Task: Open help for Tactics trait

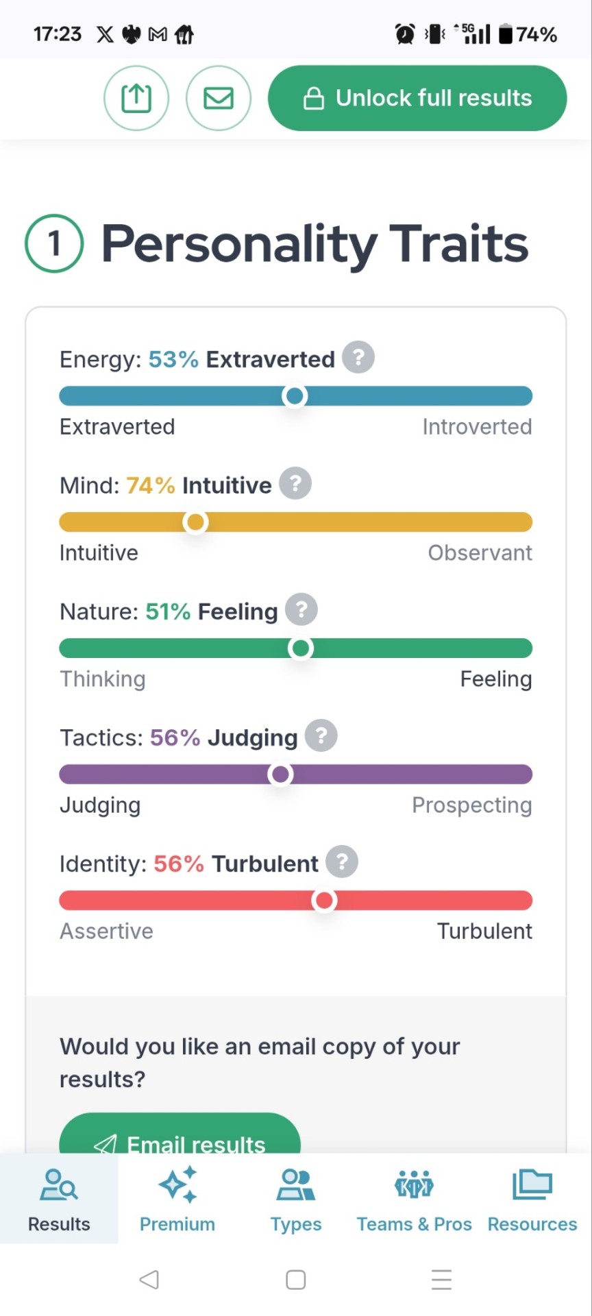Action: tap(321, 735)
